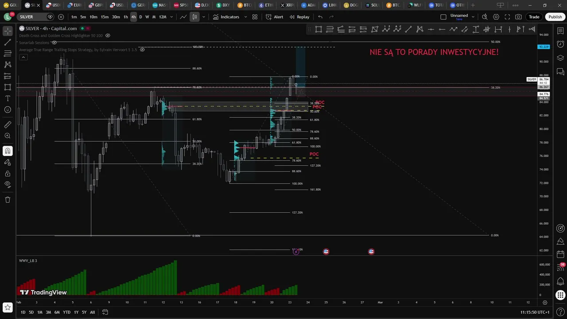Image resolution: width=567 pixels, height=319 pixels.
Task: Switch to the ETH browser tab
Action: tap(266, 5)
